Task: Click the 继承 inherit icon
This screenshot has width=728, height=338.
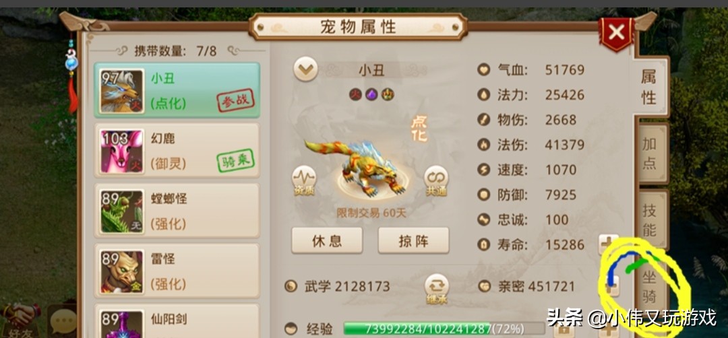Action: coord(436,290)
